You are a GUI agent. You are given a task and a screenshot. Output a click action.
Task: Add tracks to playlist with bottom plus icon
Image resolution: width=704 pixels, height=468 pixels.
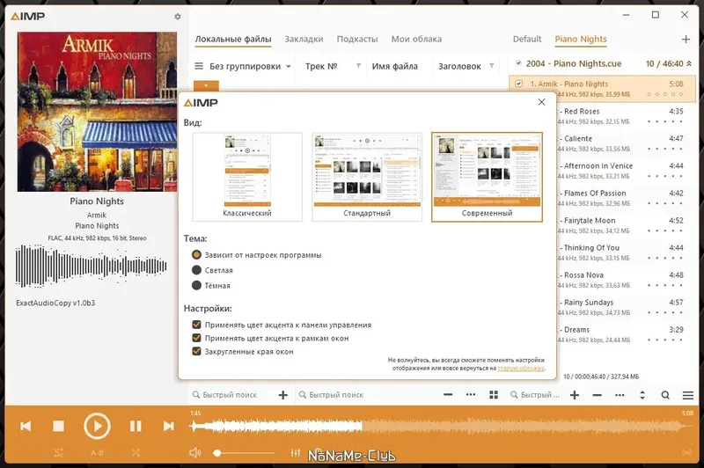click(x=575, y=395)
